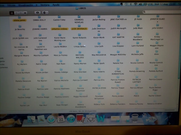The image size is (181, 135).
Task: Open the System Preferences gears icon in Dock
Action: tap(90, 119)
